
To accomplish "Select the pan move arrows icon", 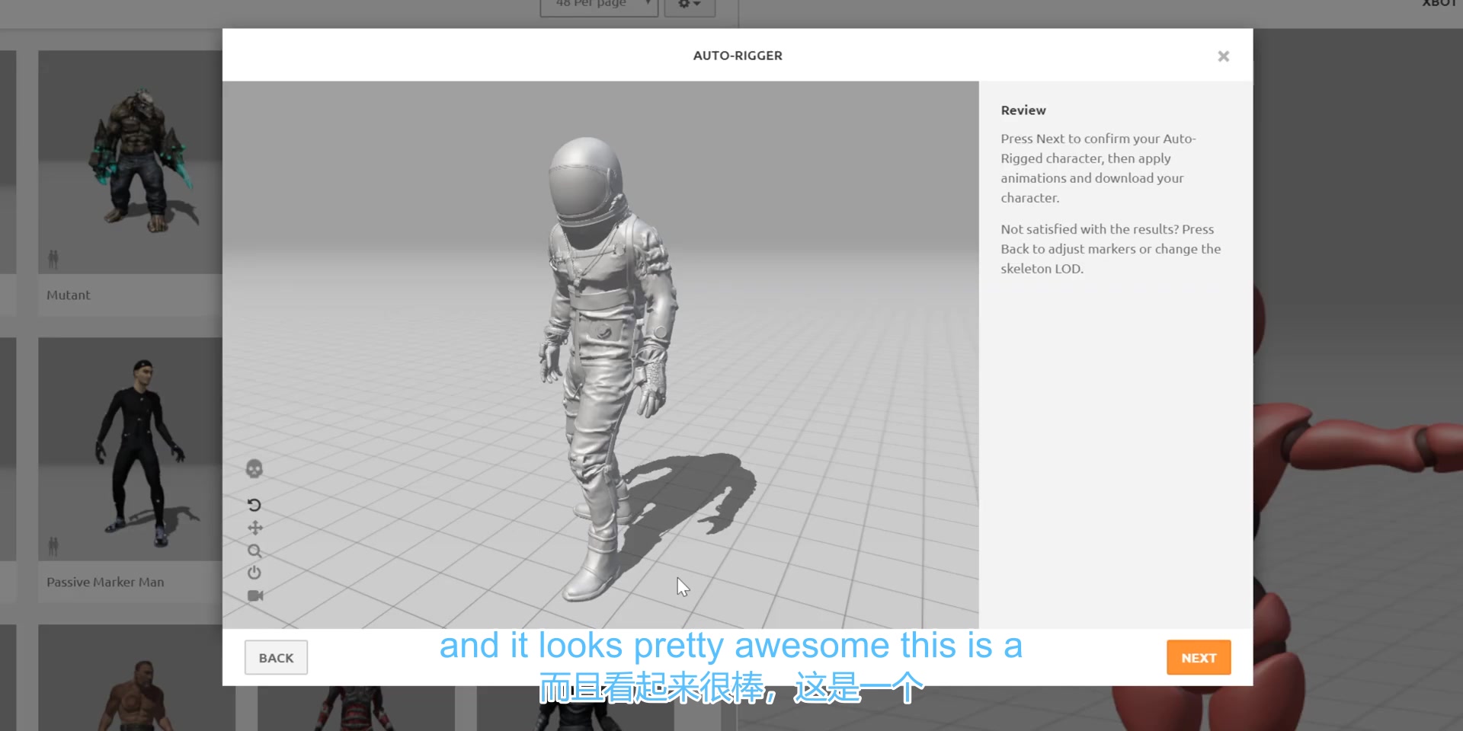I will pyautogui.click(x=255, y=528).
